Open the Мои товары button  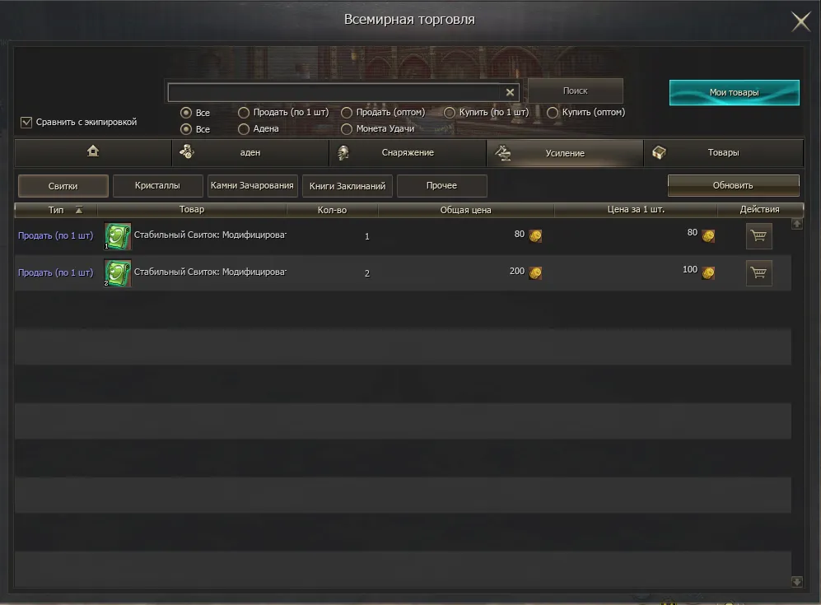click(734, 93)
